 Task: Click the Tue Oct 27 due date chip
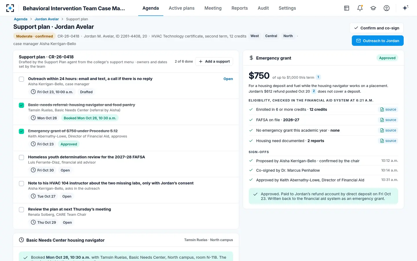point(43,196)
